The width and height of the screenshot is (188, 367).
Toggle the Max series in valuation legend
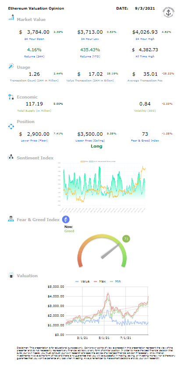[x=99, y=281]
